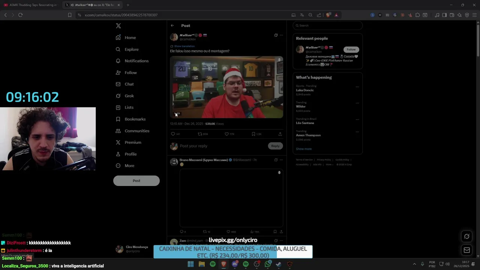Click Grok icon on Bruno Massami's reply
Screen dimensions: 480x270
[276, 160]
